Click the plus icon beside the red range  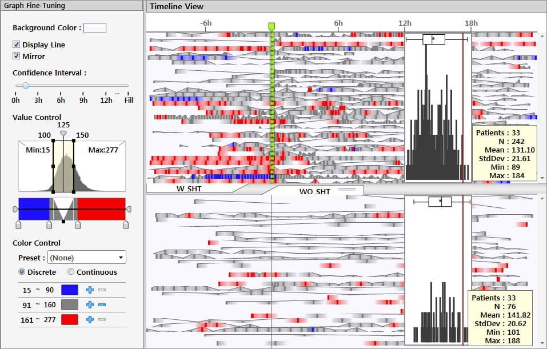point(90,320)
